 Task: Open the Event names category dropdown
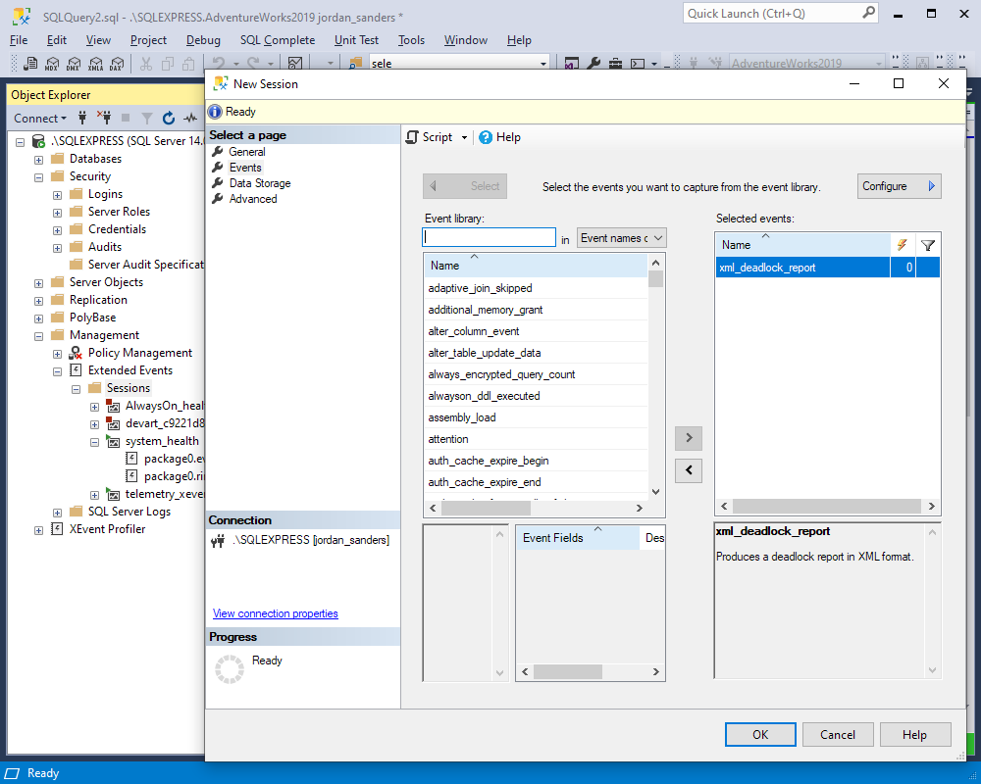point(621,238)
